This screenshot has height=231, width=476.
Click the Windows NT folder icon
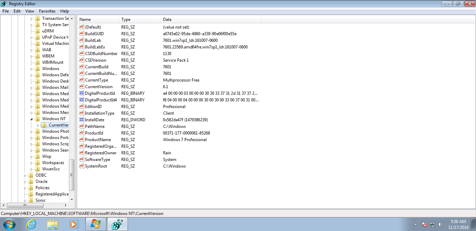pyautogui.click(x=37, y=119)
